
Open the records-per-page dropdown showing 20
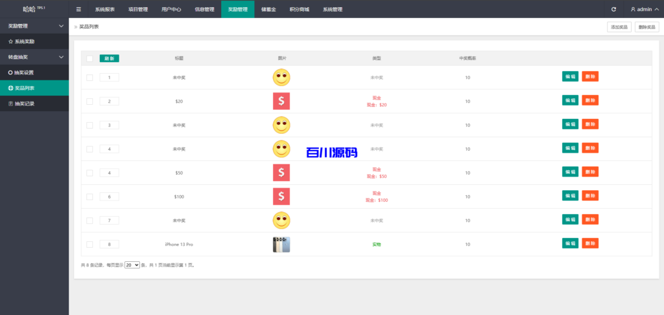[x=132, y=265]
